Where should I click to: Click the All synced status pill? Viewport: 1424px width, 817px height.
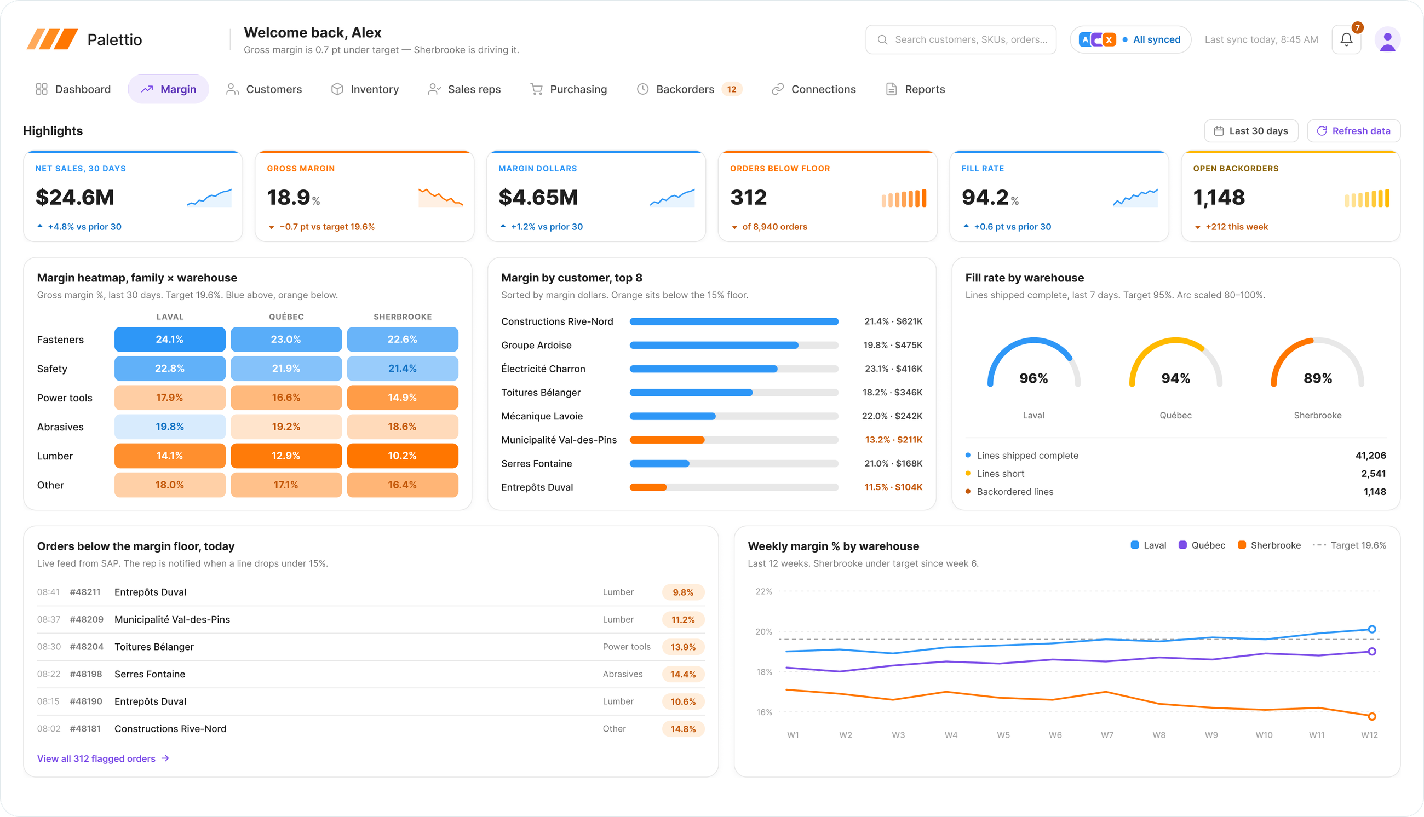click(1130, 40)
